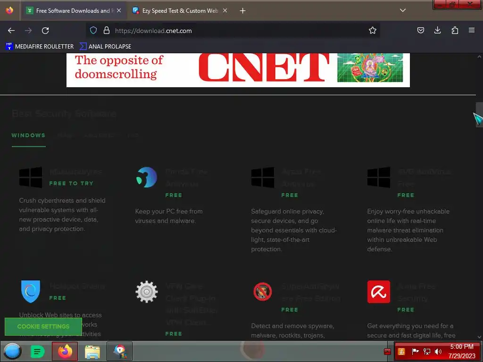
Task: Close the Free Software Downloads tab
Action: pos(119,10)
